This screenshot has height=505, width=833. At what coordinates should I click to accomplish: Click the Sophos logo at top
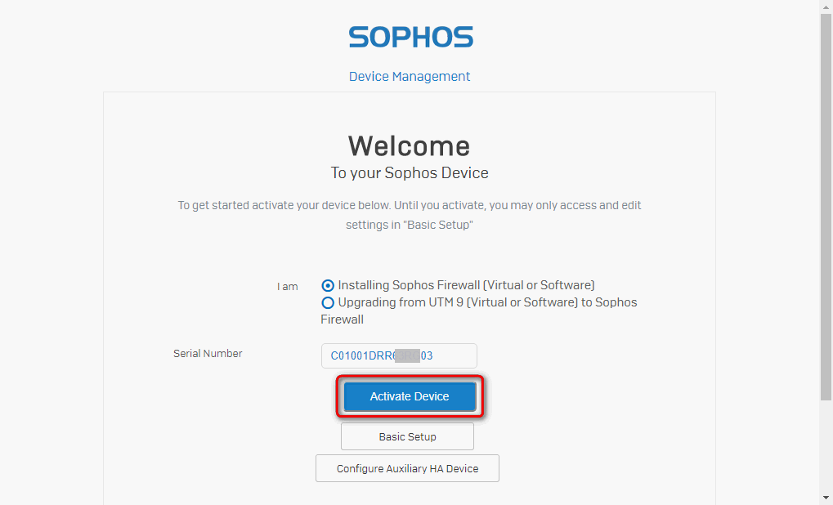click(410, 37)
